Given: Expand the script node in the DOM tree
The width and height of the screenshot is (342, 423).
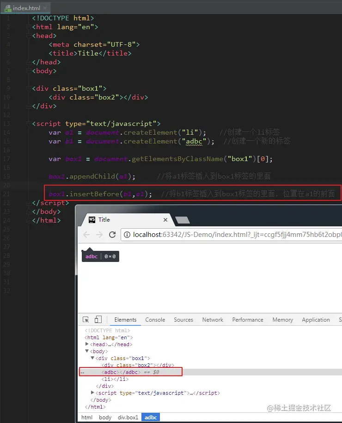Looking at the screenshot, I should 92,392.
